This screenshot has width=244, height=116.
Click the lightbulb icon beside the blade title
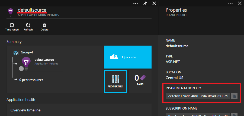click(x=11, y=12)
